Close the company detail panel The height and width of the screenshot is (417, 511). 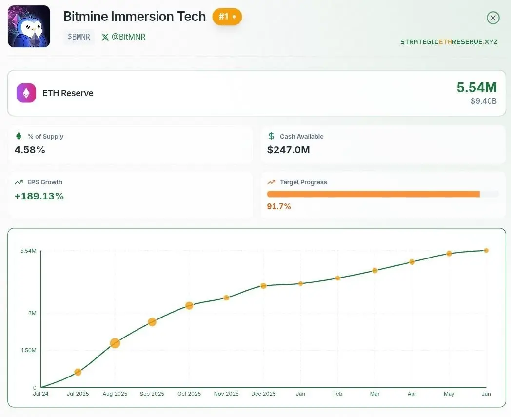493,18
